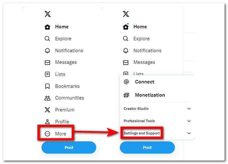Click the Bookmarks ribbon icon

[x=47, y=86]
